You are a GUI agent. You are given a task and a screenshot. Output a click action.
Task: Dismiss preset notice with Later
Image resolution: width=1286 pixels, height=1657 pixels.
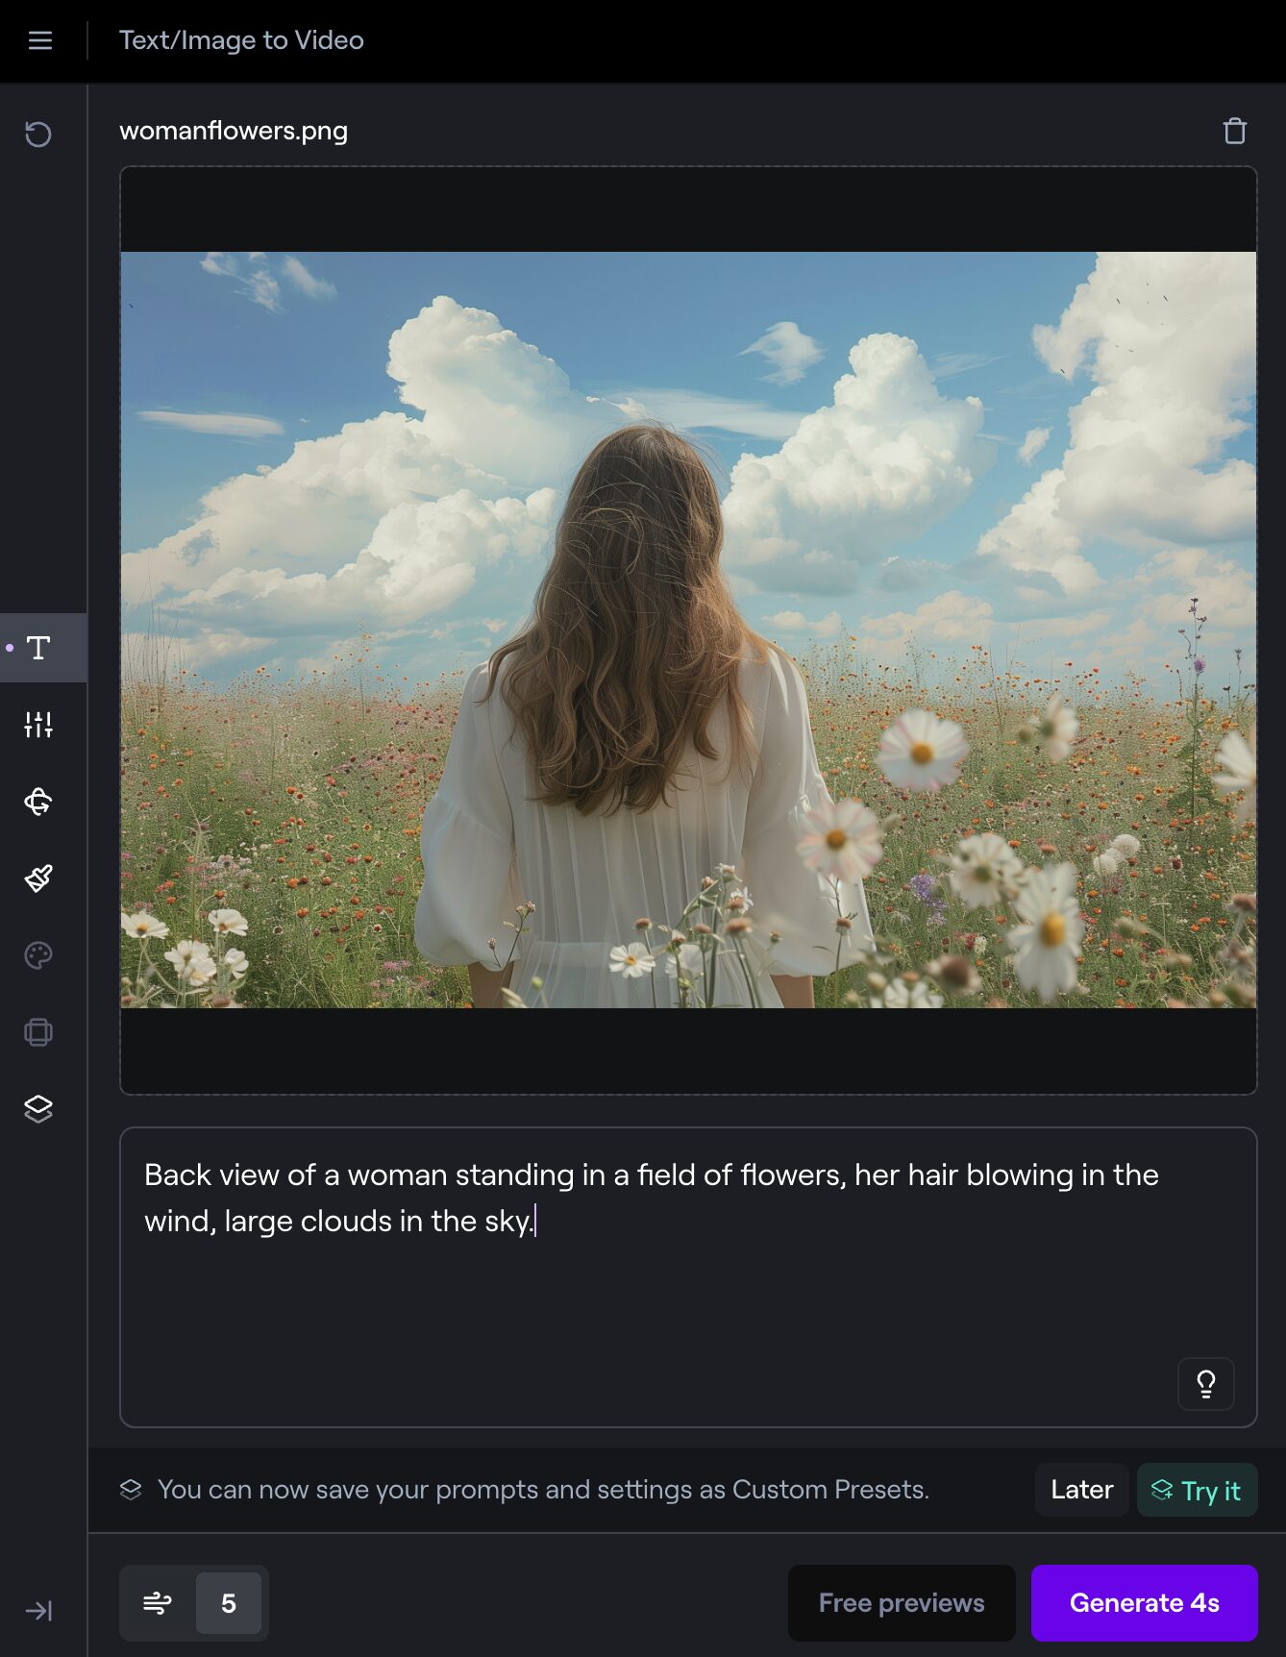1081,1490
